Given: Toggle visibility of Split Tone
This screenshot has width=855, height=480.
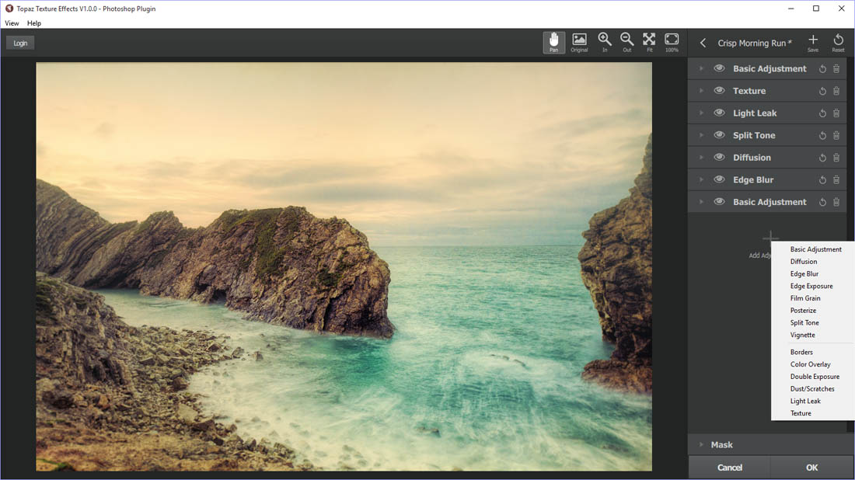Looking at the screenshot, I should [x=719, y=135].
